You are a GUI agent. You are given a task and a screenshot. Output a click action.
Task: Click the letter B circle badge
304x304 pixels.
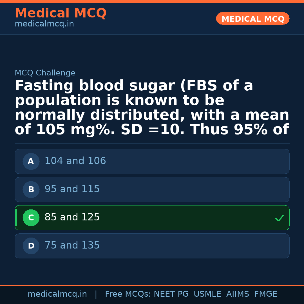pyautogui.click(x=31, y=190)
